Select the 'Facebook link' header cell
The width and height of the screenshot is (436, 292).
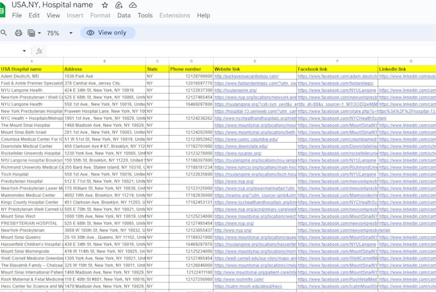click(337, 69)
